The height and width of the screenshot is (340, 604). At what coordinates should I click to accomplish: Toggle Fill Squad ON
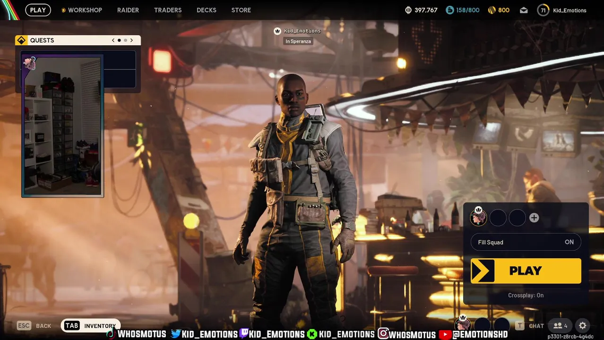click(x=526, y=242)
